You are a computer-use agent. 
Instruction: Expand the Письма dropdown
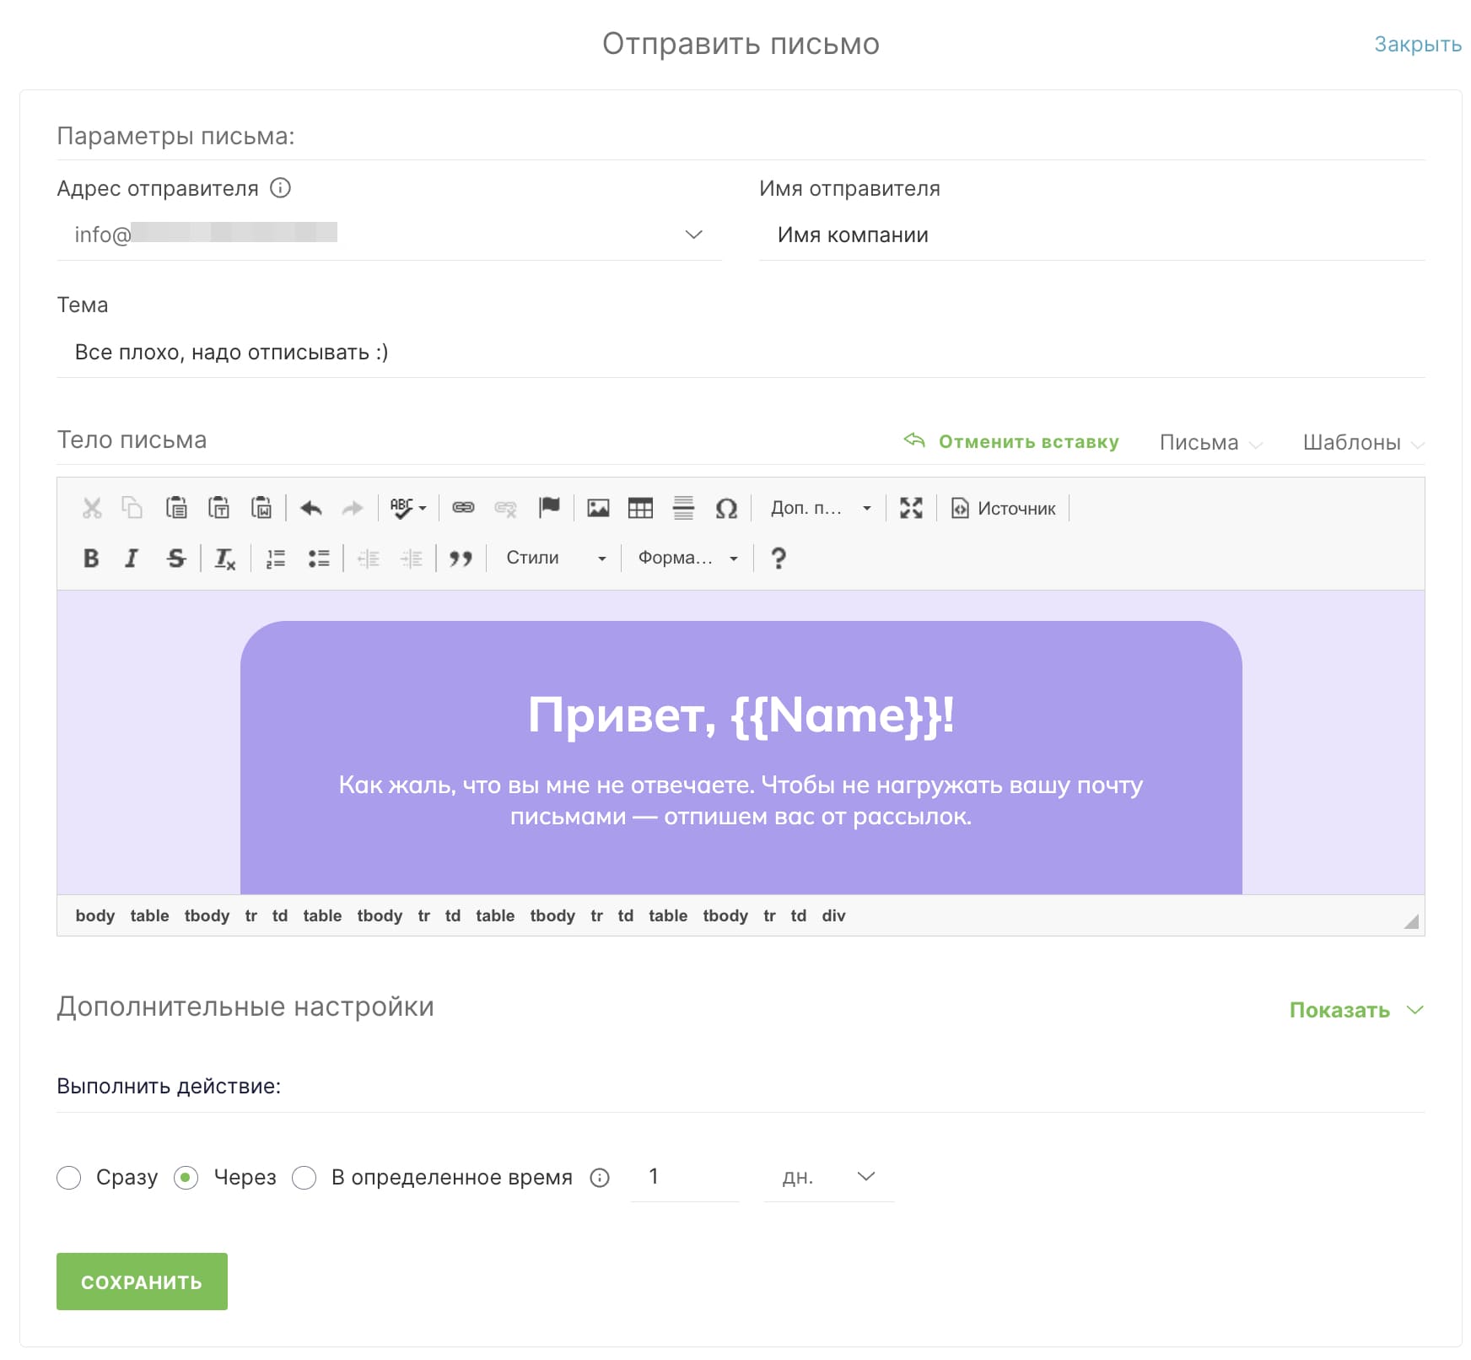[x=1210, y=443]
